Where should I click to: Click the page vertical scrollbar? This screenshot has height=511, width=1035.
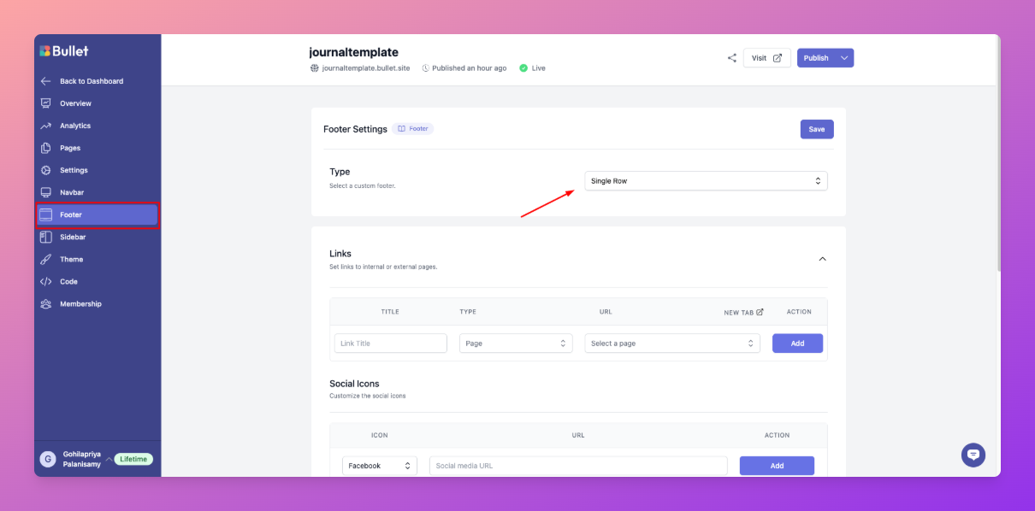997,154
